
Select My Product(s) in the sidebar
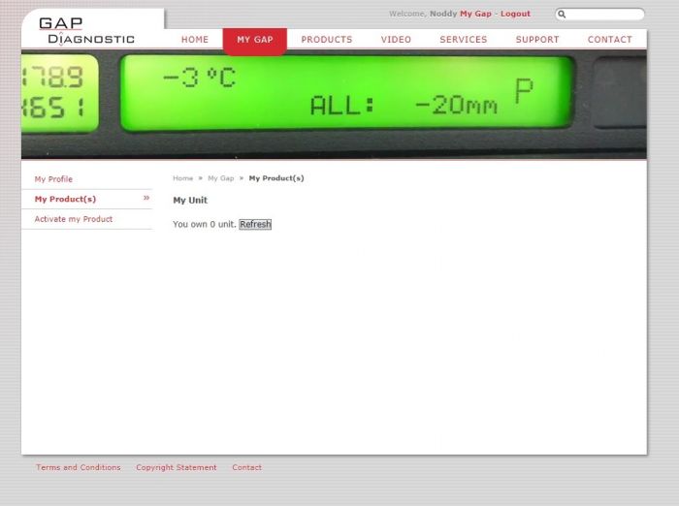[65, 199]
